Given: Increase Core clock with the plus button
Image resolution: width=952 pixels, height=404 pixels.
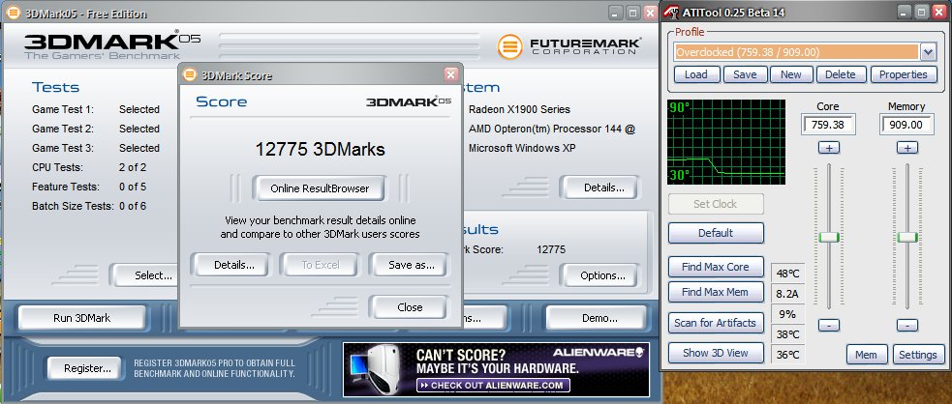Looking at the screenshot, I should coord(829,148).
